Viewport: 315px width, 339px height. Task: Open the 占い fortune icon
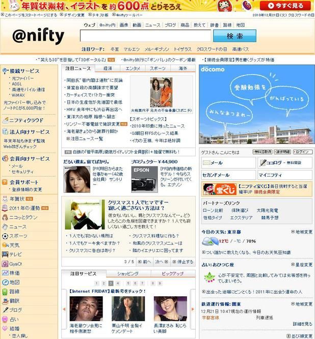pos(5,319)
